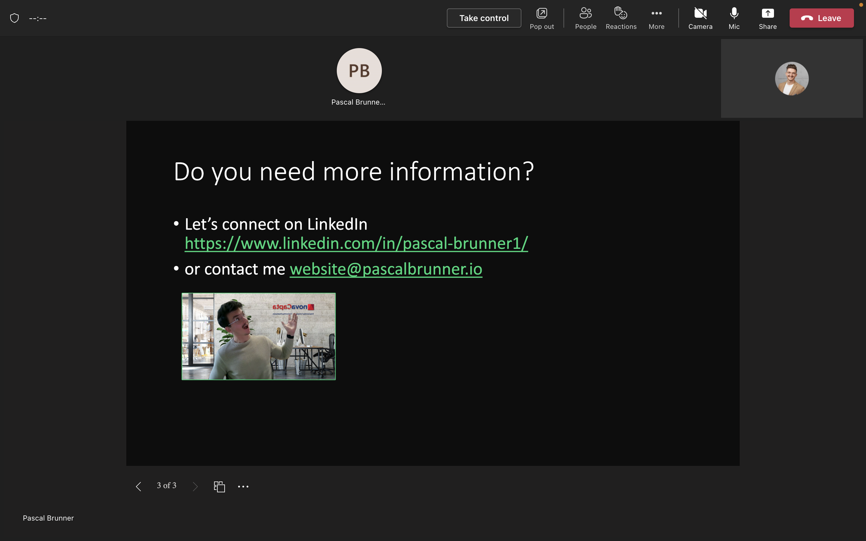Open the Share content tray

[768, 18]
